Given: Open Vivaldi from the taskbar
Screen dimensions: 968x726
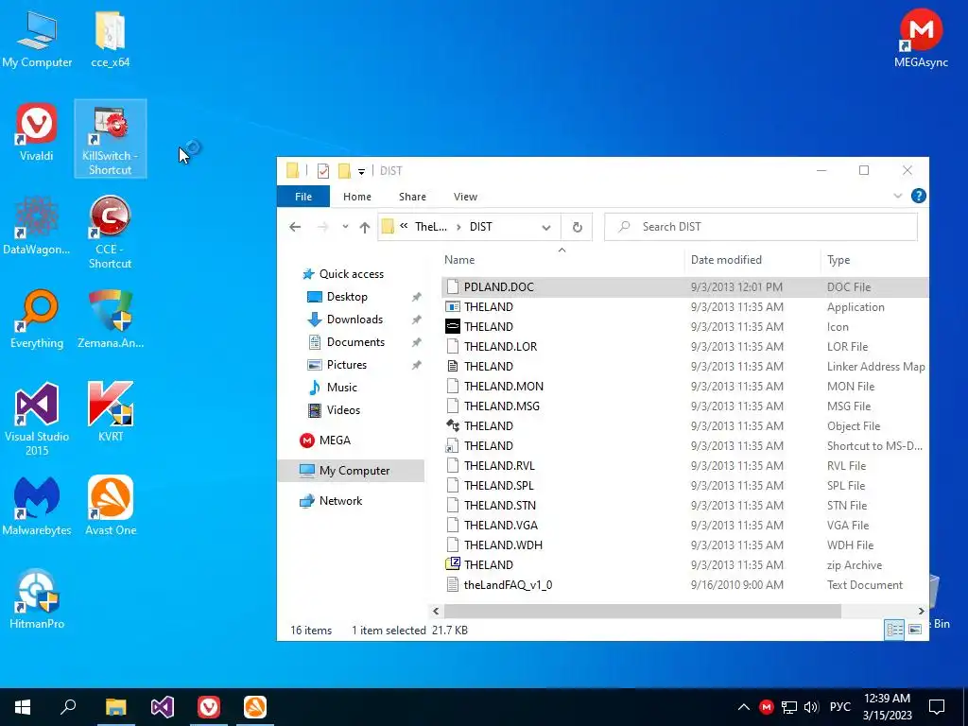Looking at the screenshot, I should coord(209,707).
